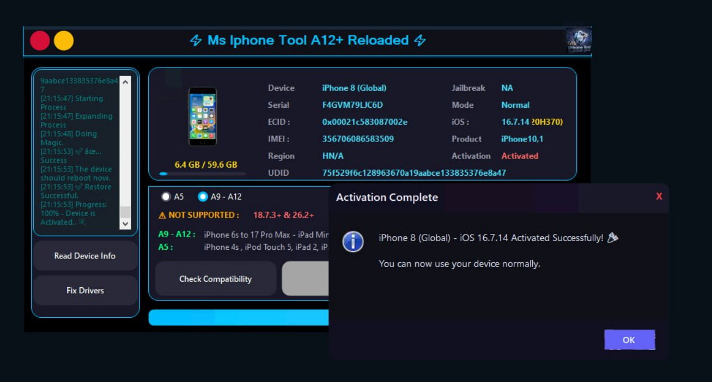The height and width of the screenshot is (382, 712).
Task: Click the Ms Iphone Tool A12+ Reloaded title
Action: click(x=308, y=40)
